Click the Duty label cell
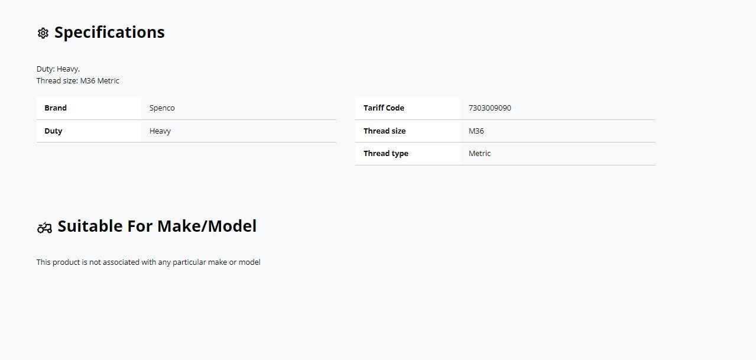This screenshot has height=360, width=756. (x=89, y=131)
